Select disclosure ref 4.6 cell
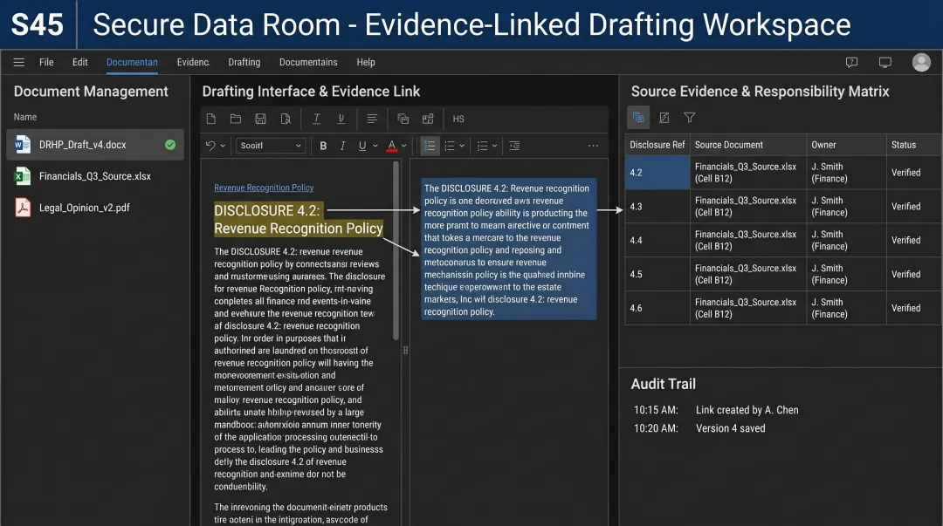The image size is (943, 526). pyautogui.click(x=657, y=308)
